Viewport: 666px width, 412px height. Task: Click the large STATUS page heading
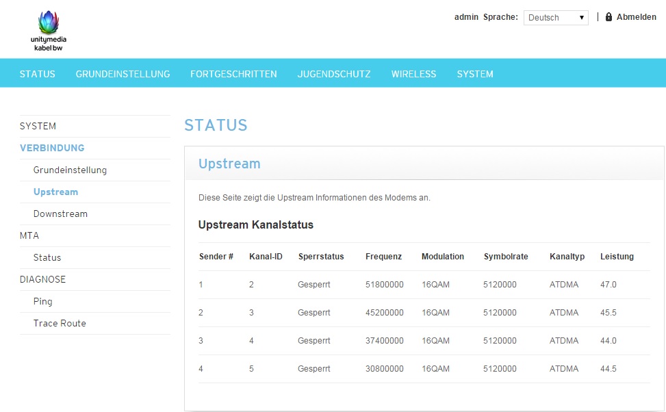216,125
